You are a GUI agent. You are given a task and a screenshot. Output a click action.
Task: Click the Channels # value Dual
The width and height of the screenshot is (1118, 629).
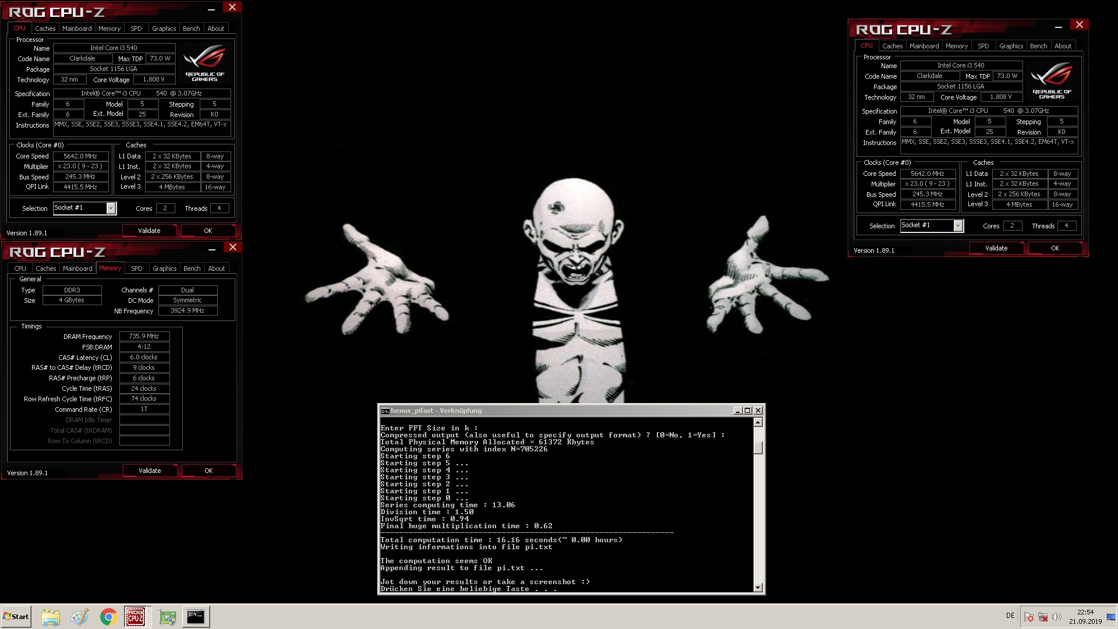(x=187, y=290)
